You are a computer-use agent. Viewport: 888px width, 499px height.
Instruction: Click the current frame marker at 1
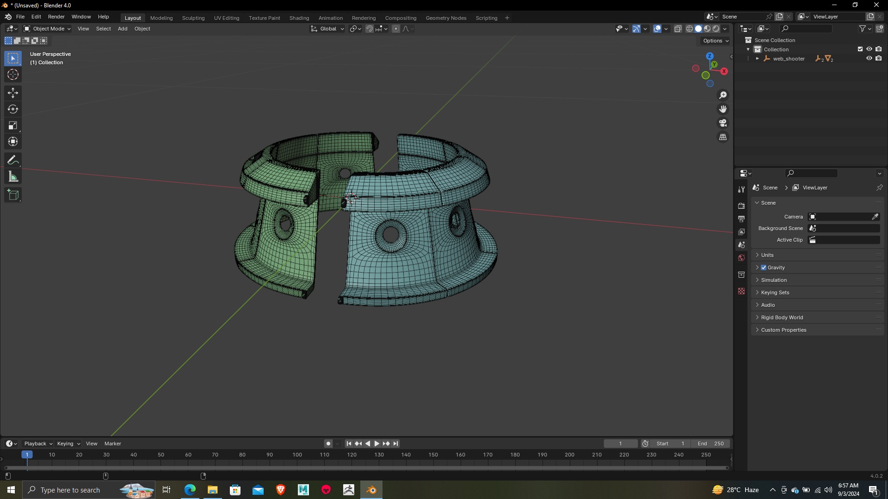(27, 455)
